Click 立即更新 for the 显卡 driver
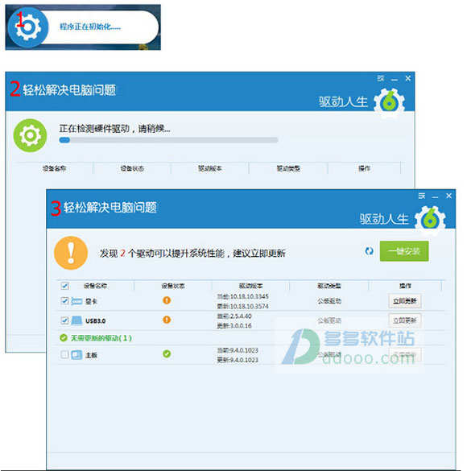The height and width of the screenshot is (471, 467). [x=405, y=301]
